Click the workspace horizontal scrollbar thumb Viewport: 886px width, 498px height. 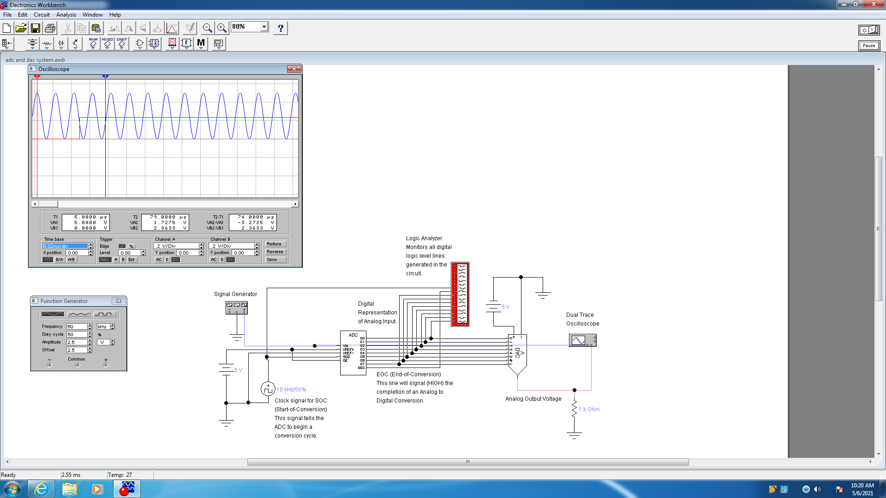point(468,462)
